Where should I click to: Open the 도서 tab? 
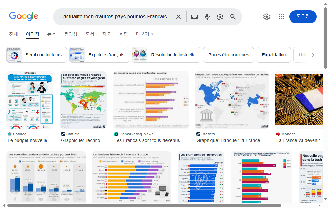coord(90,34)
